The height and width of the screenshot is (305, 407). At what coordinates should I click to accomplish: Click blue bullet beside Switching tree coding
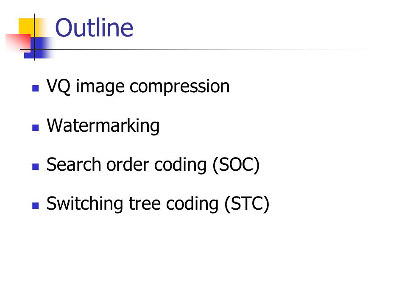pos(36,206)
